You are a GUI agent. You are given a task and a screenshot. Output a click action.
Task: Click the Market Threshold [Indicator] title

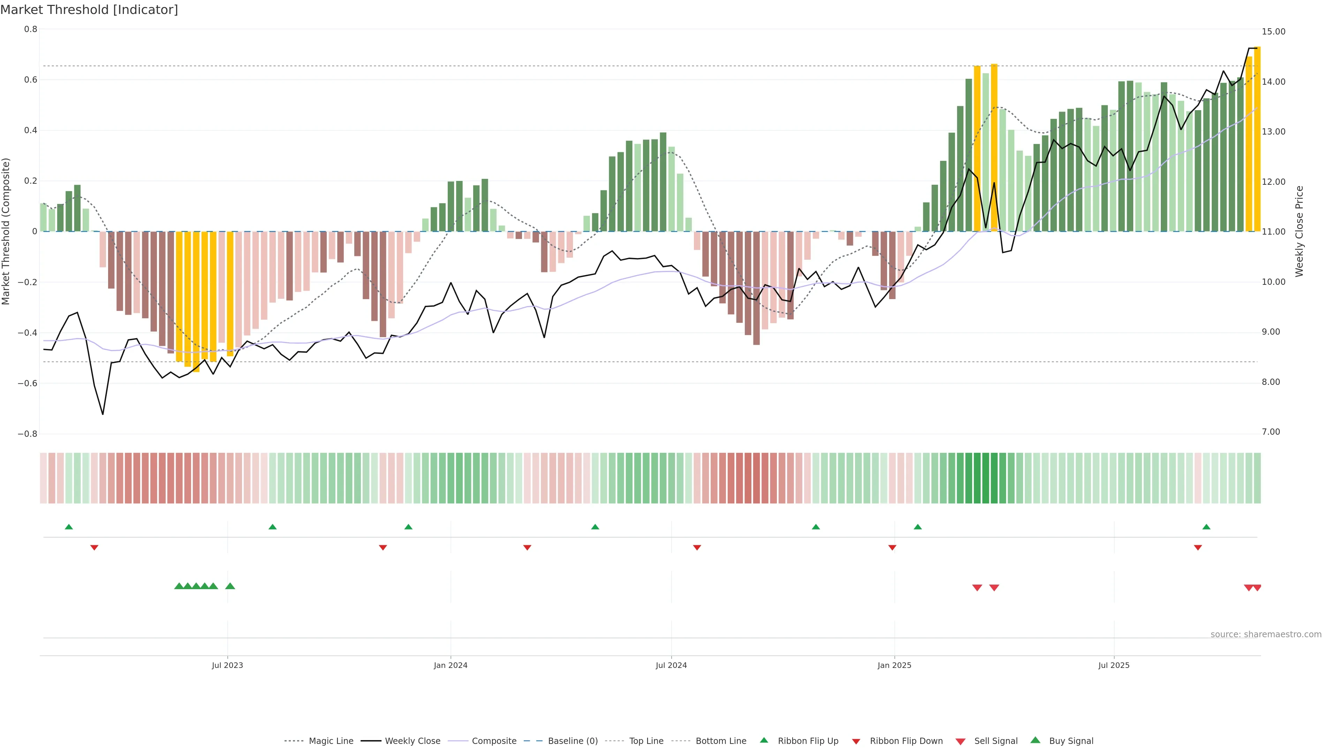click(x=89, y=10)
